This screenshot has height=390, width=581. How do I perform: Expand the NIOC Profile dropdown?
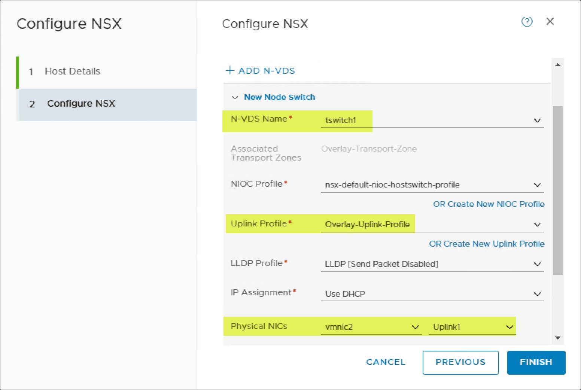click(537, 185)
